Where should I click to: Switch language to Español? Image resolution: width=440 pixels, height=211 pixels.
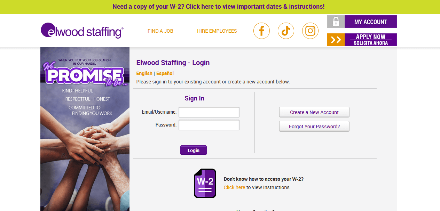click(x=165, y=73)
